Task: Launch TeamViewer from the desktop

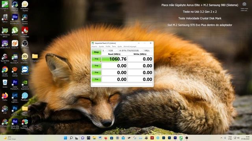Action: click(x=25, y=70)
